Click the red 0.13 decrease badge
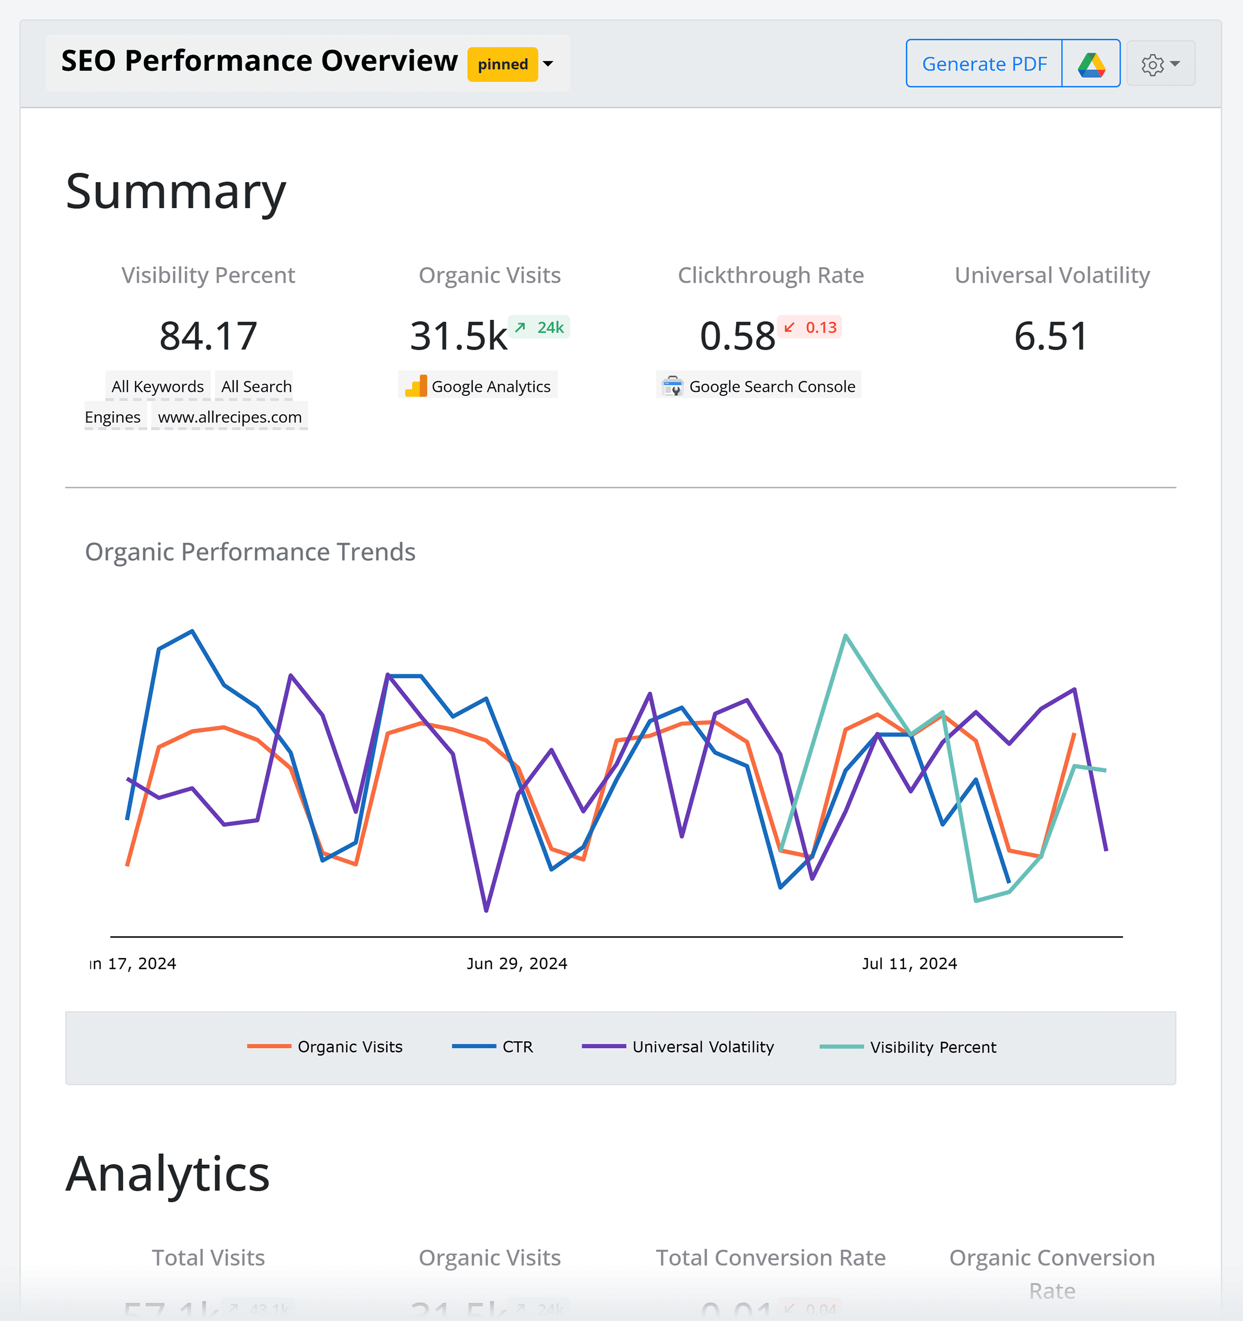The image size is (1243, 1321). click(x=810, y=327)
